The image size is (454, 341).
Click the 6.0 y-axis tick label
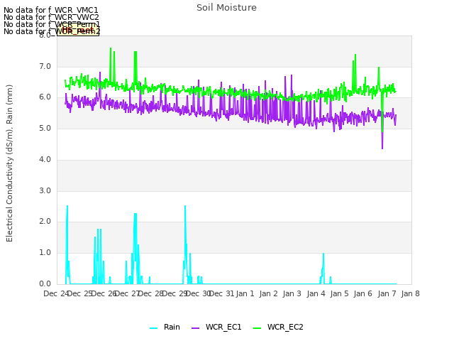click(x=45, y=97)
